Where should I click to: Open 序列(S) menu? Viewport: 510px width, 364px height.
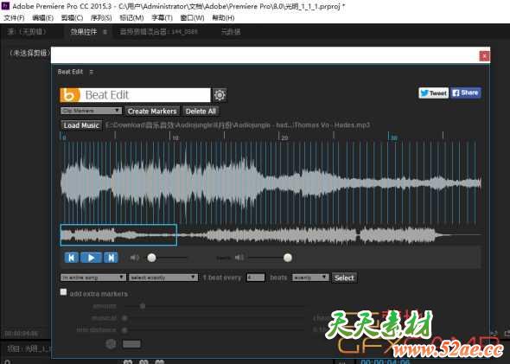point(101,18)
